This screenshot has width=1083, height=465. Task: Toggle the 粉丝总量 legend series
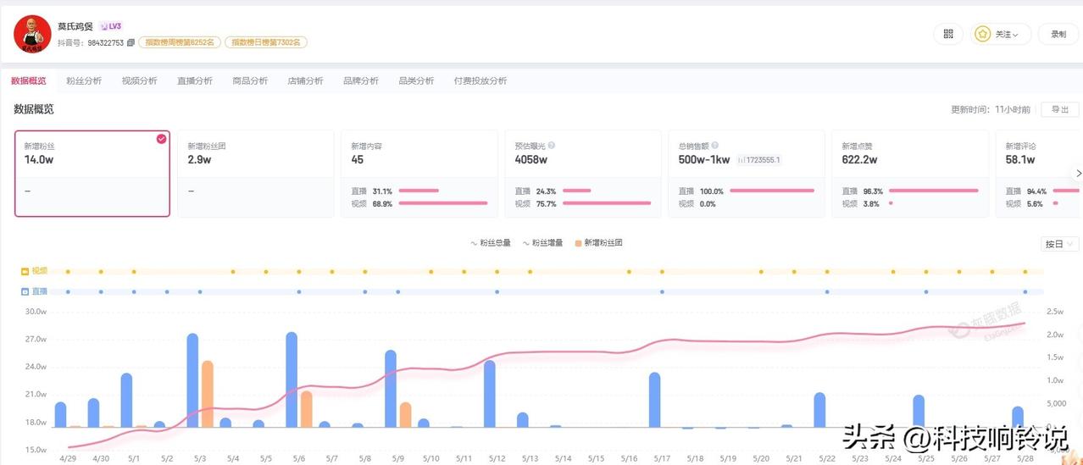point(491,243)
